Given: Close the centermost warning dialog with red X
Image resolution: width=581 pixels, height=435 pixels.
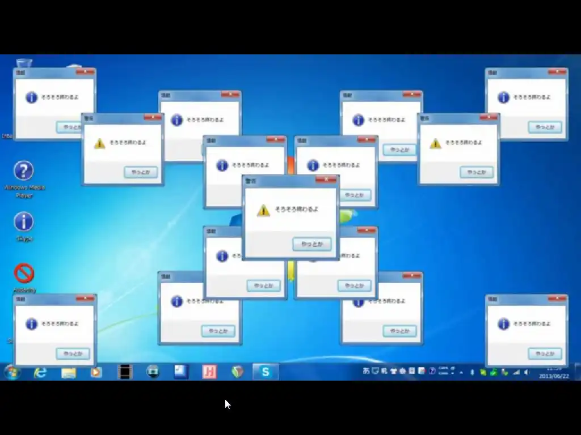Looking at the screenshot, I should coord(326,180).
